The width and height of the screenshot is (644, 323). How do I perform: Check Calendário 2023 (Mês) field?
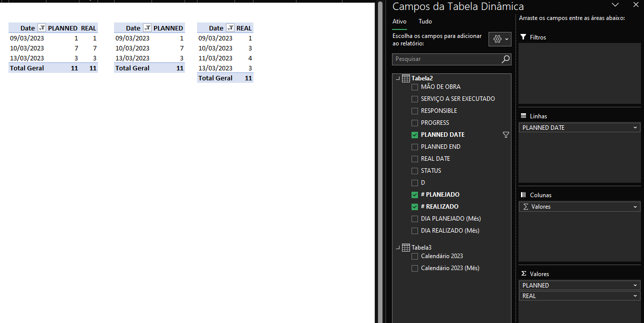414,268
